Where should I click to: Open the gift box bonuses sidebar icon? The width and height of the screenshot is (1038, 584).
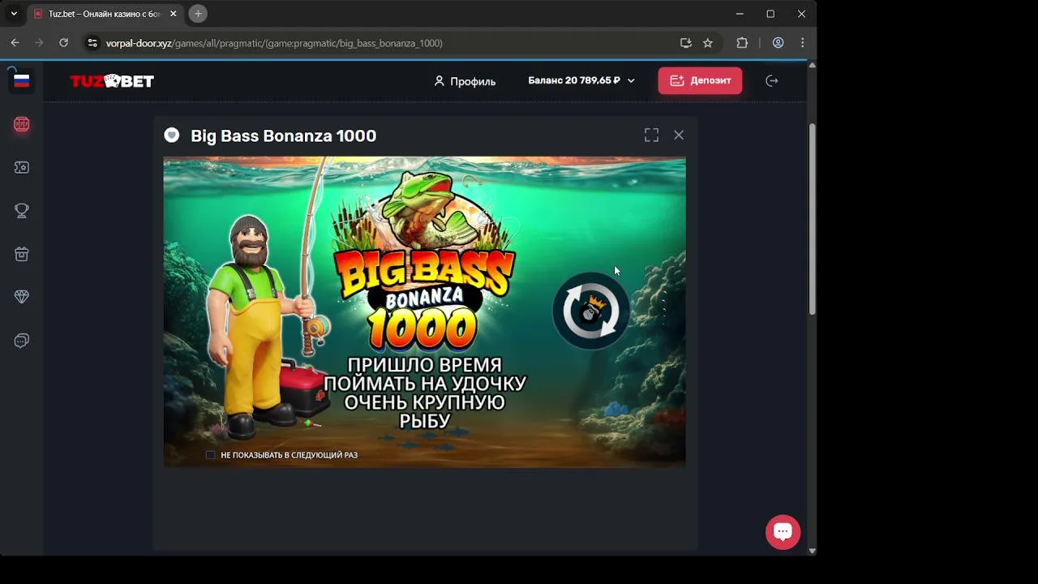pyautogui.click(x=22, y=254)
